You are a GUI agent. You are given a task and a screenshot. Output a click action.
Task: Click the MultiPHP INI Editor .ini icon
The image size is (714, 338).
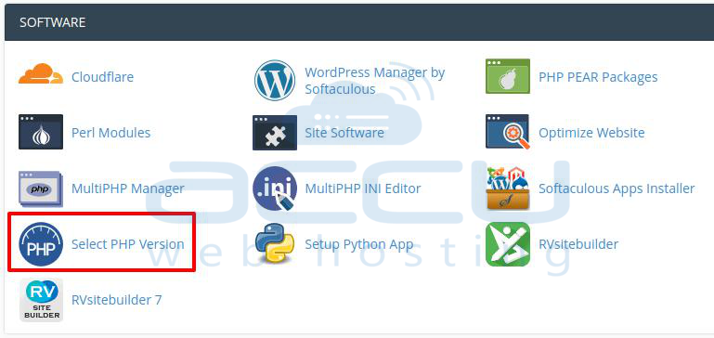point(275,188)
